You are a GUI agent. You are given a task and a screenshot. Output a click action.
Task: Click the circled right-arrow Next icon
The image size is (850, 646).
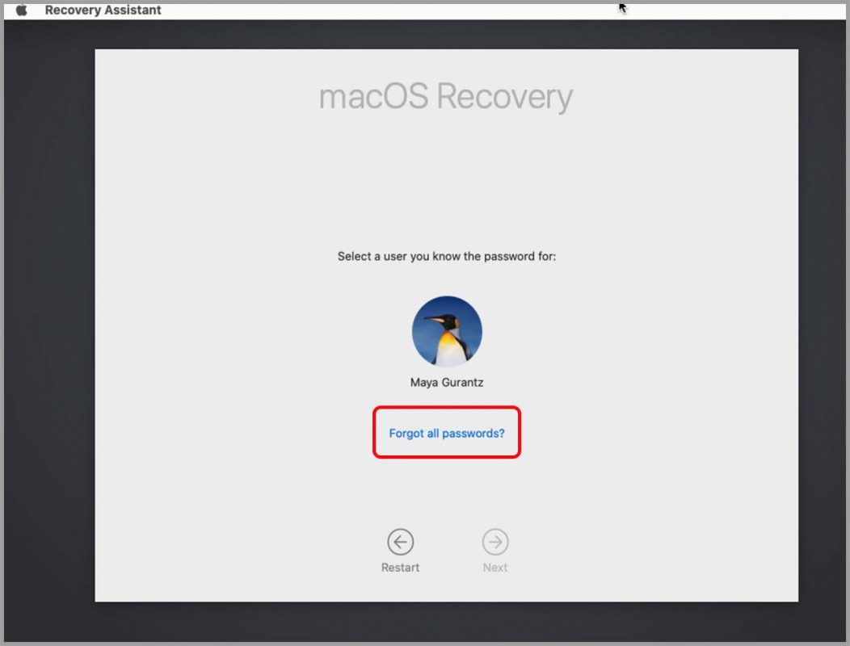495,541
